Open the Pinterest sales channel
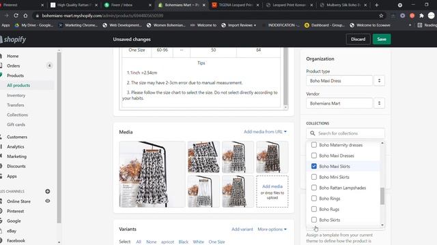437x245 pixels. click(x=15, y=211)
